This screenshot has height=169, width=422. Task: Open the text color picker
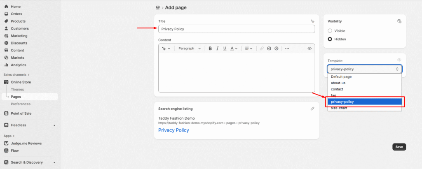point(234,49)
